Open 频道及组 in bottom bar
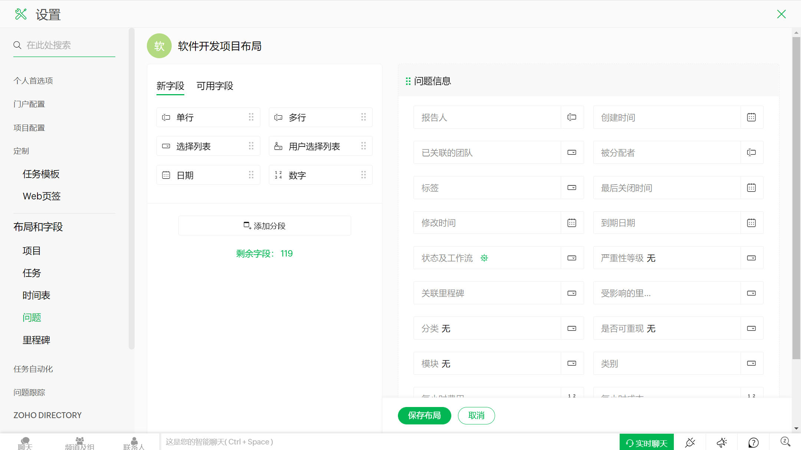The image size is (801, 450). point(79,443)
